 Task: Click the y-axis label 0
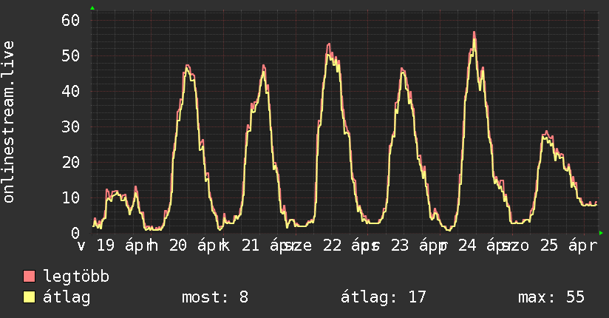75,233
